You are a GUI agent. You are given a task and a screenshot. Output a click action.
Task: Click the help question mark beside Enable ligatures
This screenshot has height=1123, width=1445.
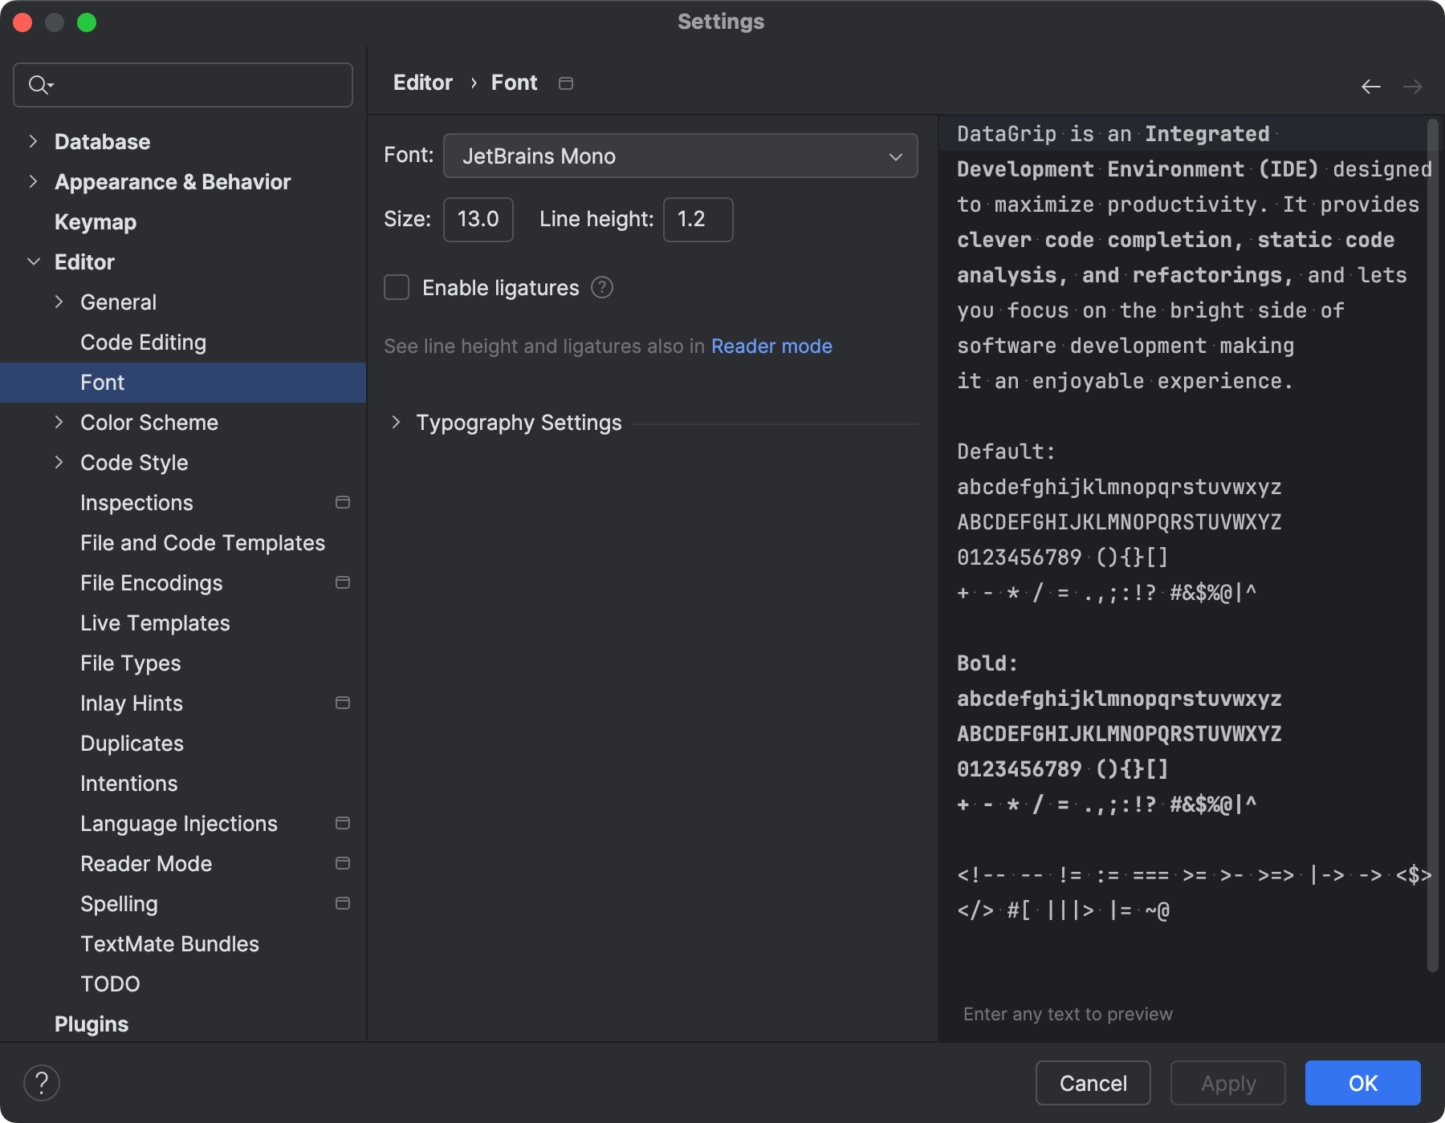click(602, 287)
